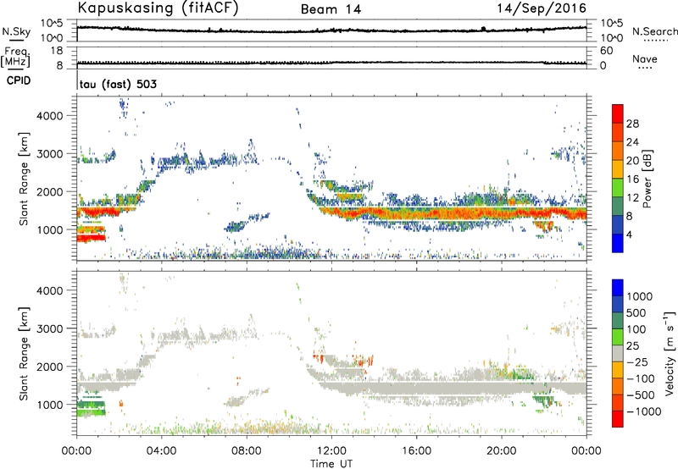Click the 'Time UT' axis title
Viewport: 678px width, 469px height.
coord(331,463)
